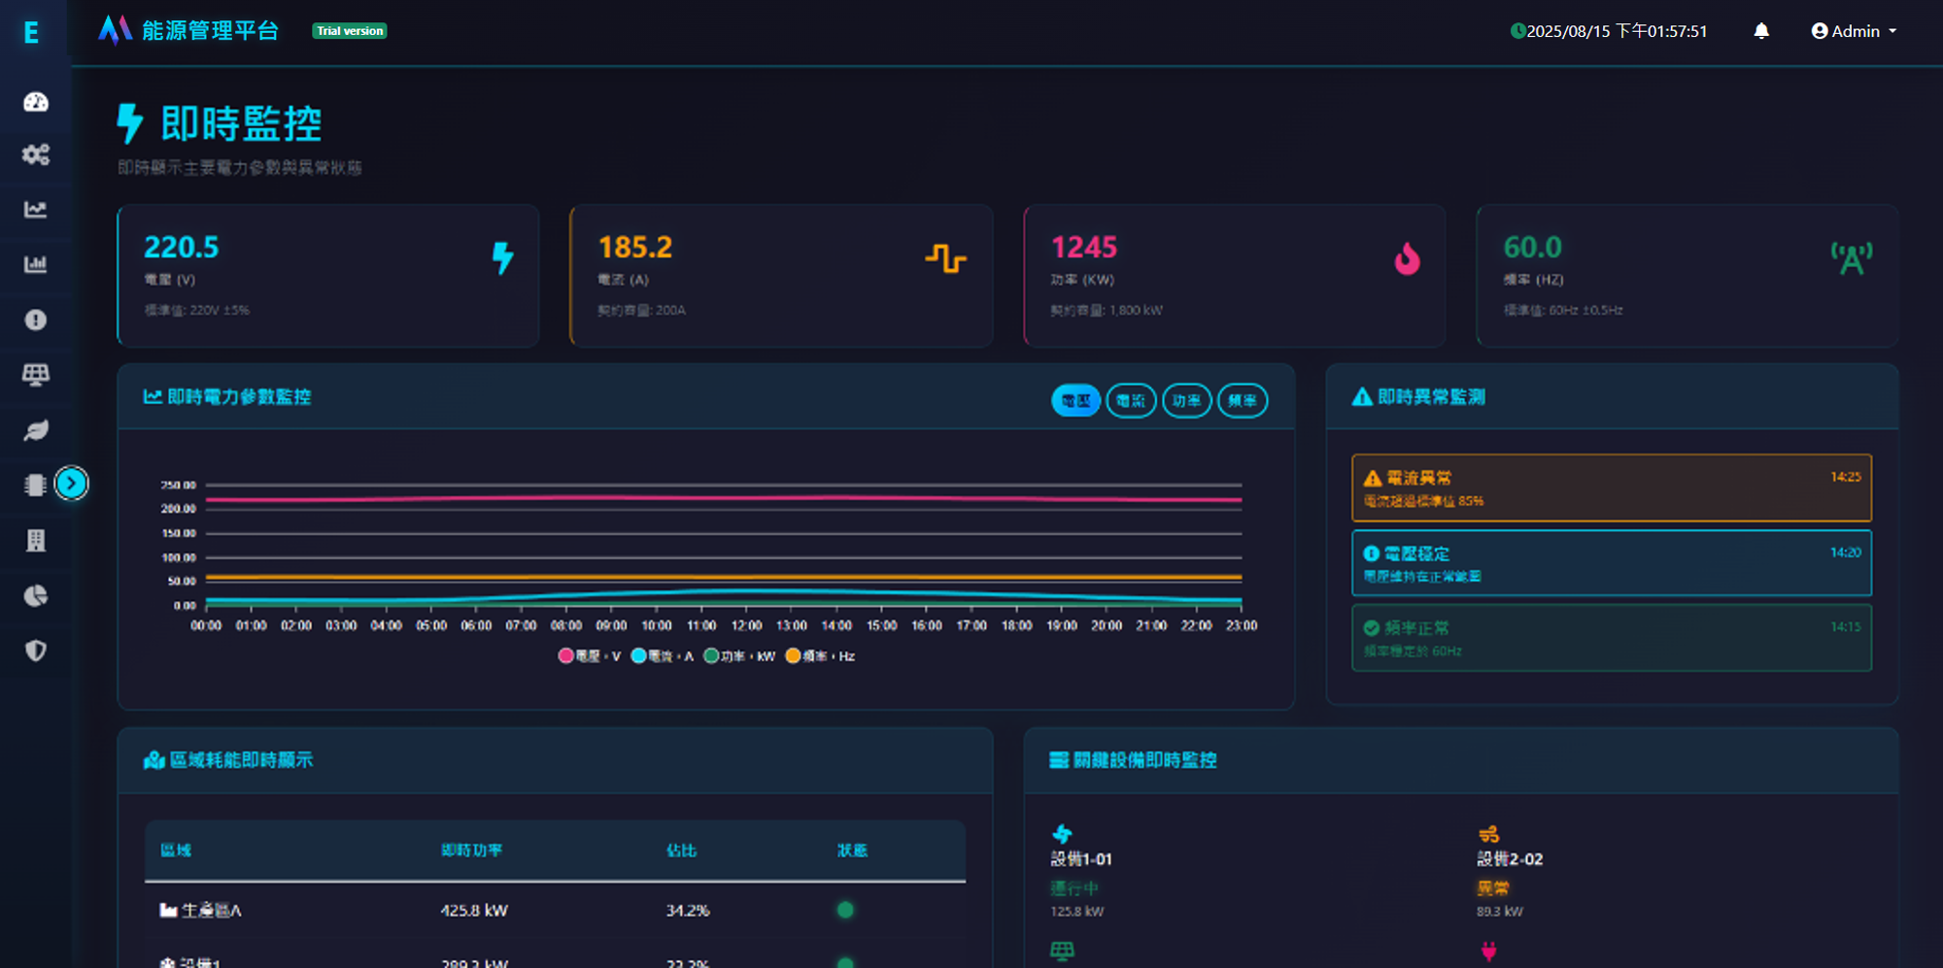Open the shield security sidebar icon
Image resolution: width=1943 pixels, height=968 pixels.
36,651
